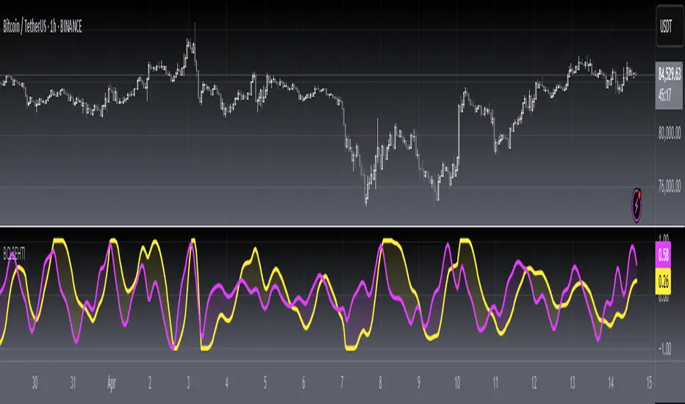The image size is (685, 404).
Task: Click the 4 date on time axis
Action: click(226, 383)
